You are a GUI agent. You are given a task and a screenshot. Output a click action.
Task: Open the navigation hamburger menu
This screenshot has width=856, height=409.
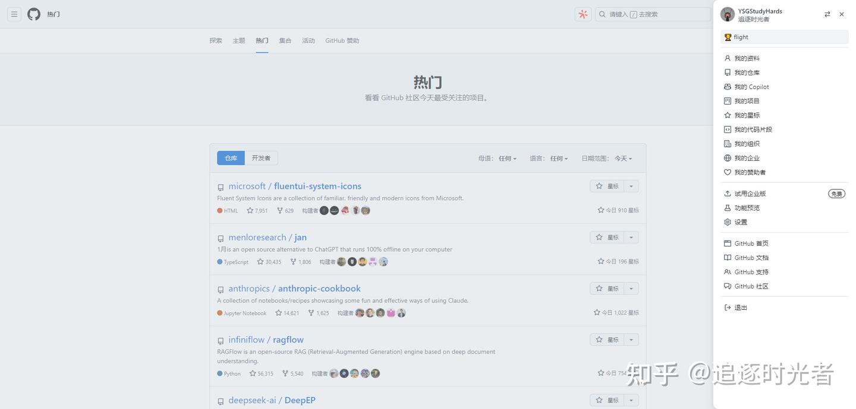[x=13, y=14]
